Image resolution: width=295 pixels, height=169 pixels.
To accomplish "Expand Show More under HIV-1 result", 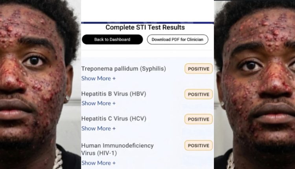I will 98,163.
